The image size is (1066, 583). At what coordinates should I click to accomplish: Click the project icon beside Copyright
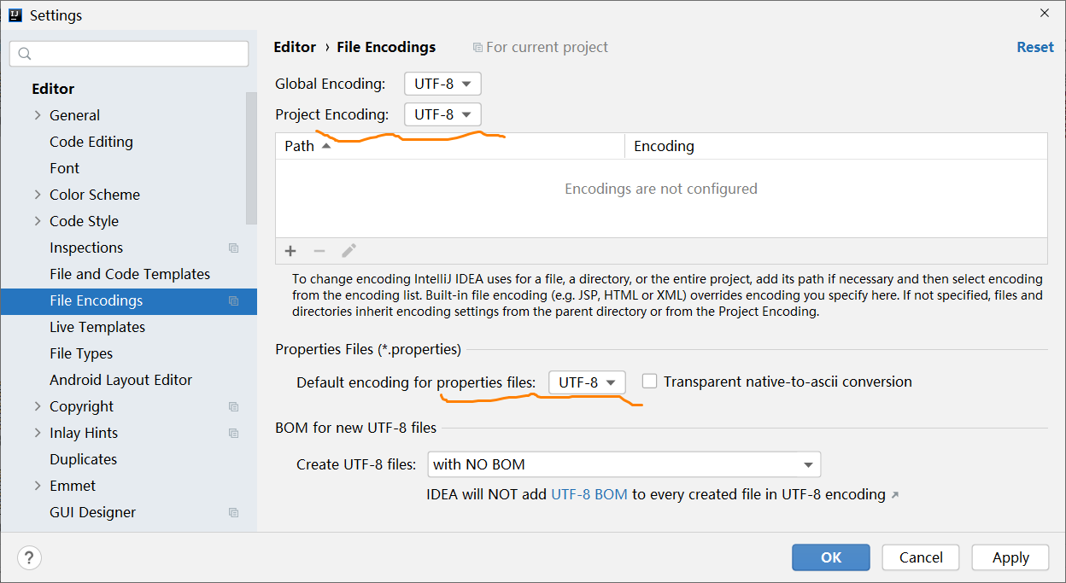233,406
